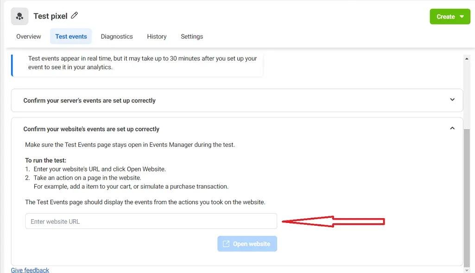The height and width of the screenshot is (273, 475).
Task: Click the Open website button
Action: [x=247, y=244]
